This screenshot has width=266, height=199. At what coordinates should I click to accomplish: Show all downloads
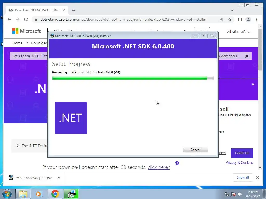pyautogui.click(x=243, y=177)
